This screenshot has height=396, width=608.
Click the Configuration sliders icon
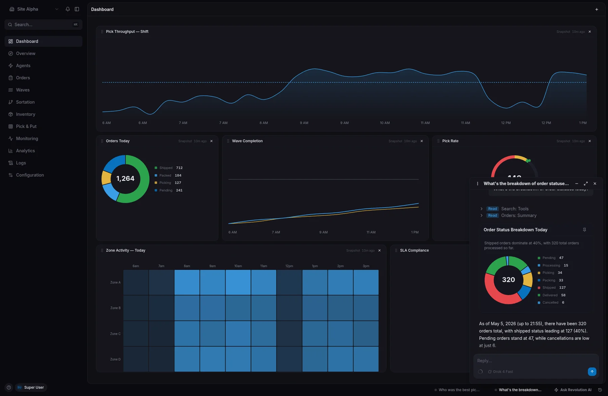pyautogui.click(x=10, y=175)
